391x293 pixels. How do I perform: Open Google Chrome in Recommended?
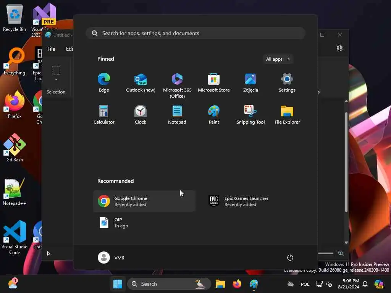point(144,201)
